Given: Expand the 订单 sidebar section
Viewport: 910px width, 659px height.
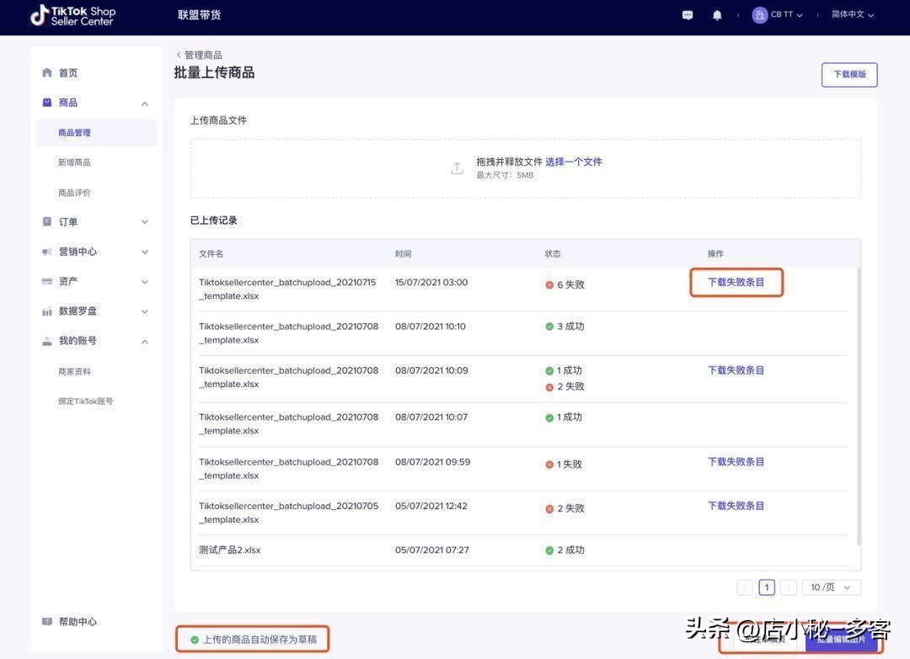Looking at the screenshot, I should click(x=144, y=222).
